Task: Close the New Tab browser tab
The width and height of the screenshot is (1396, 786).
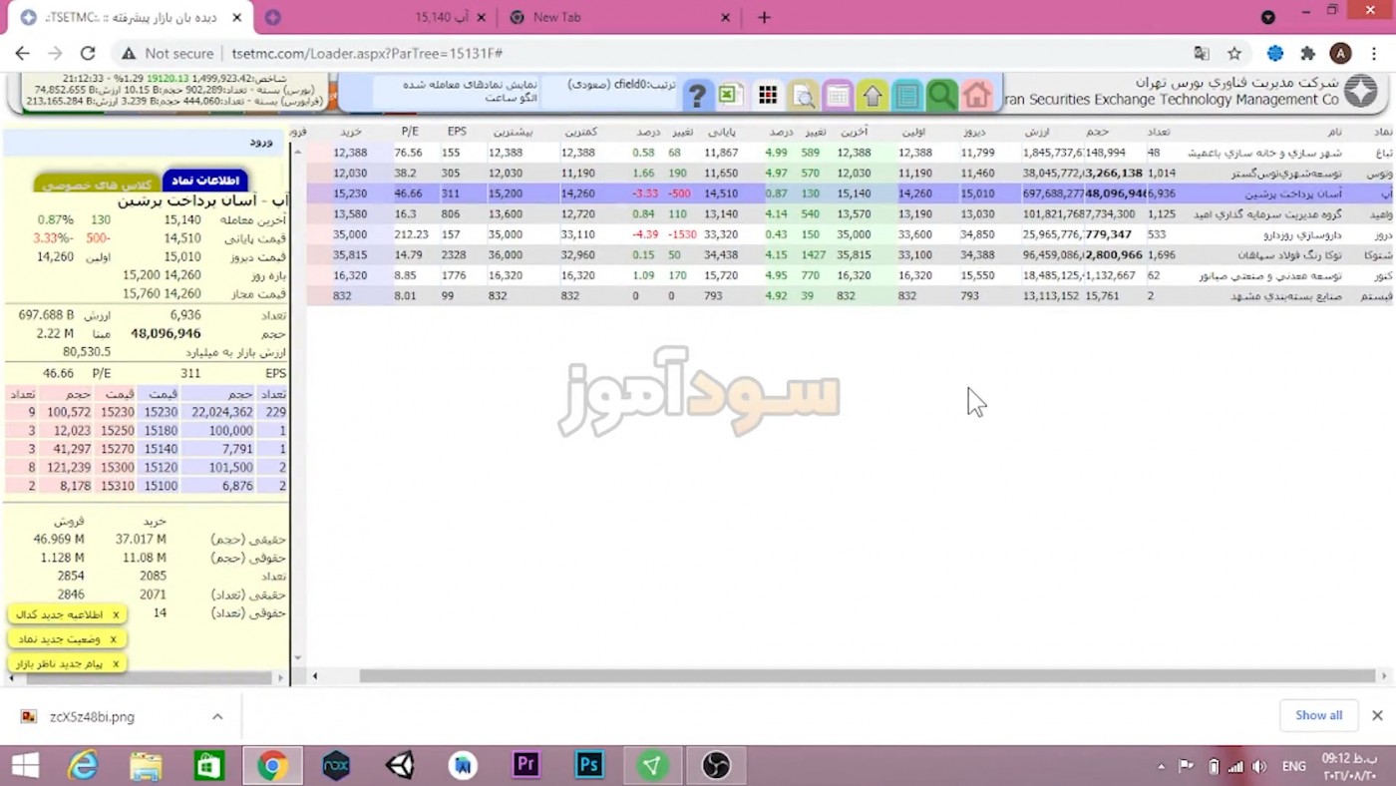Action: coord(725,17)
